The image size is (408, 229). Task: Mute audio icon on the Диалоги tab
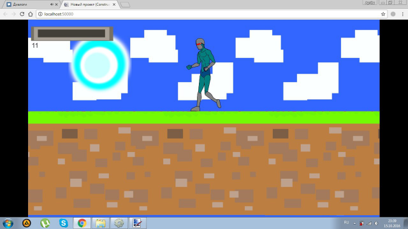[52, 4]
